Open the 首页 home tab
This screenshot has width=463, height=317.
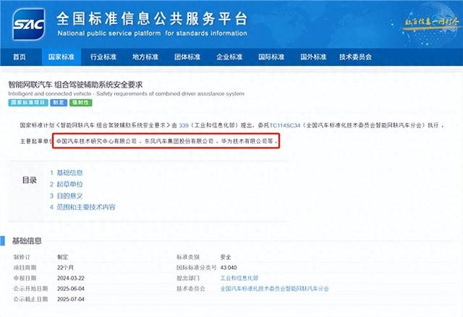(x=20, y=56)
